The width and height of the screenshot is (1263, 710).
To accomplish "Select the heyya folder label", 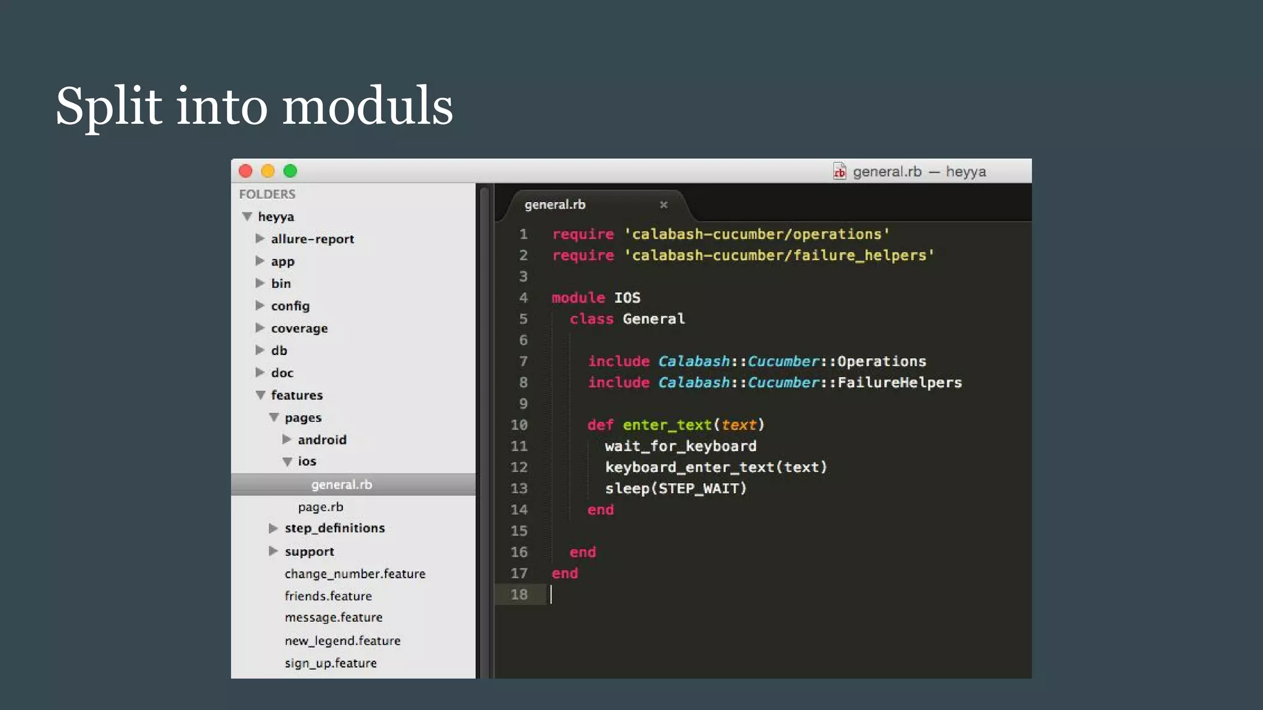I will (276, 217).
